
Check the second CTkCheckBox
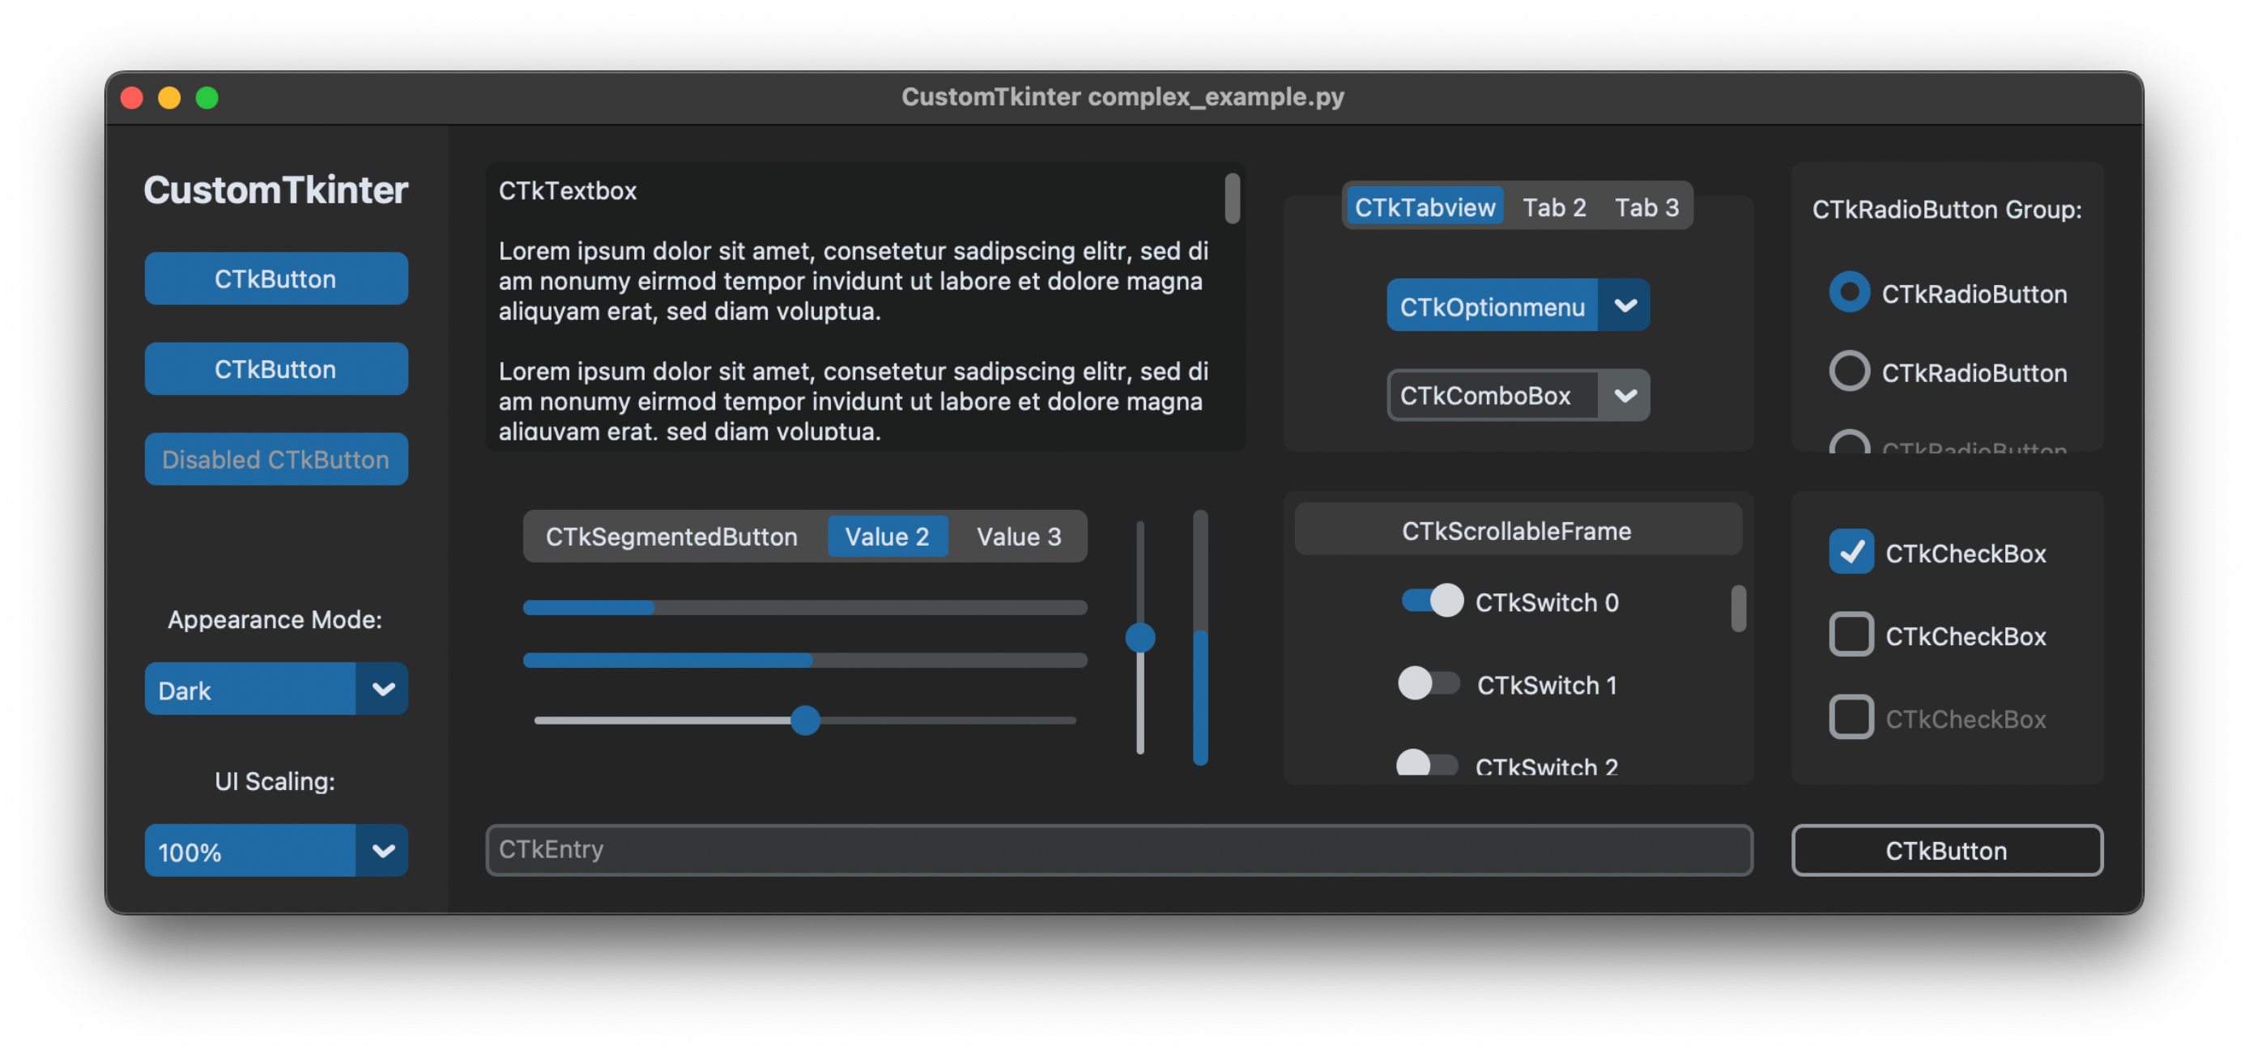pos(1851,635)
